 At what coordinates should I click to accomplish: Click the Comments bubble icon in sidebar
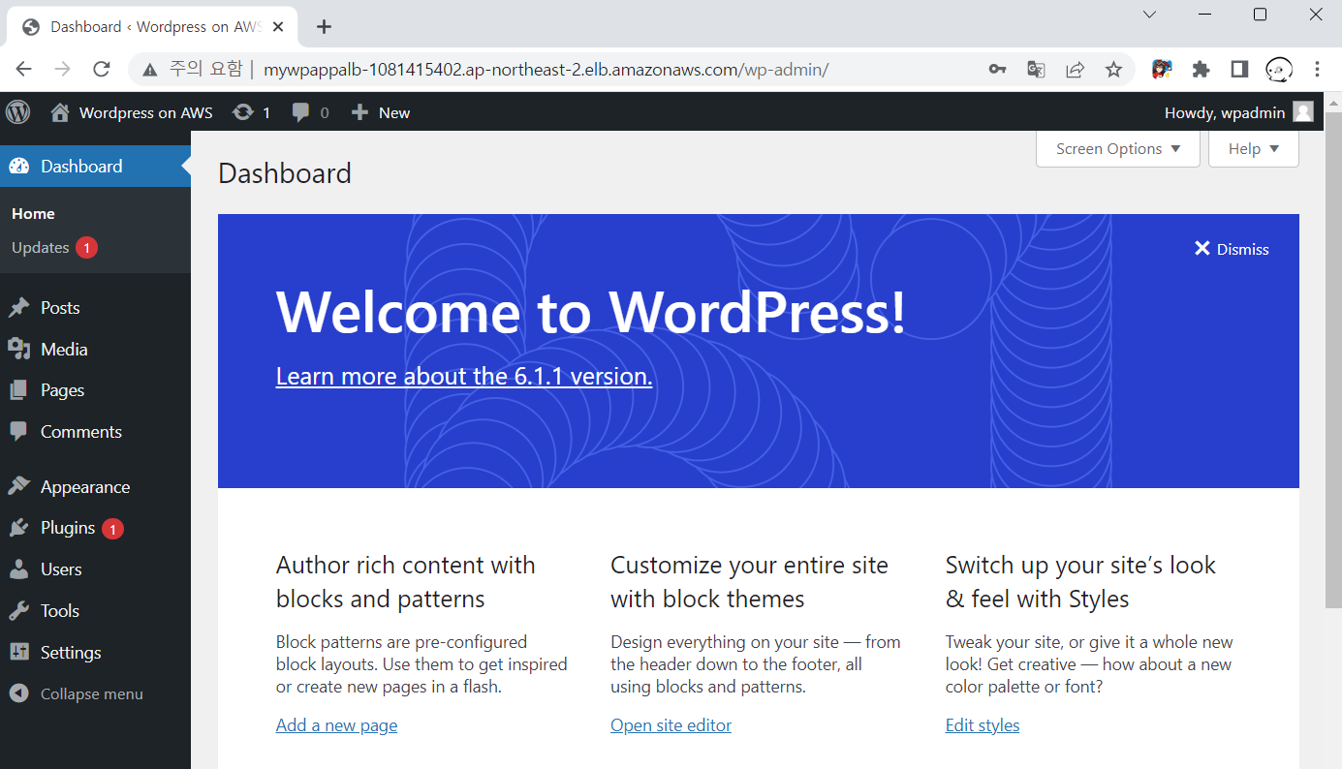(x=19, y=432)
